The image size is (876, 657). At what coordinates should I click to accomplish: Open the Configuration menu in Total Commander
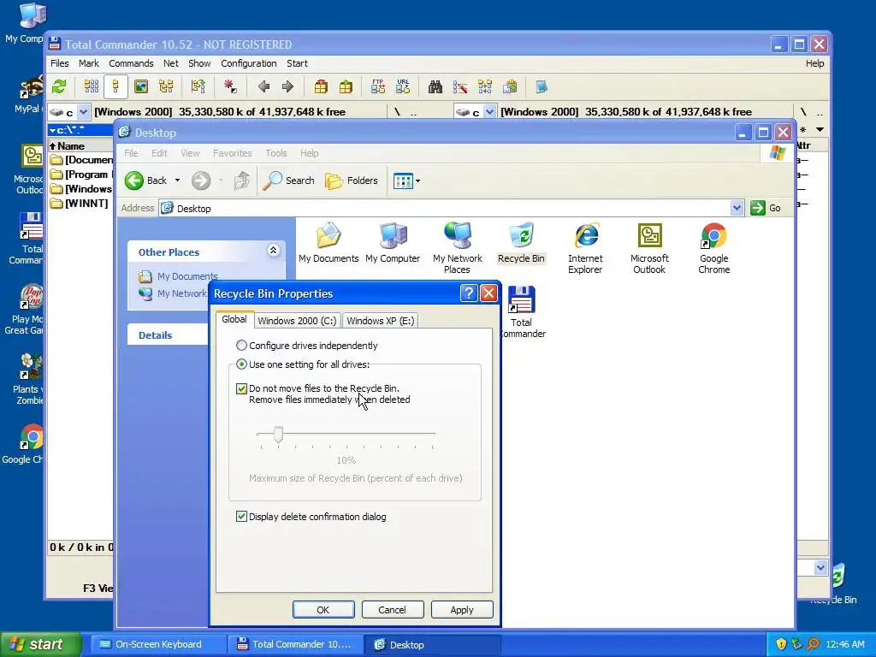[x=249, y=63]
